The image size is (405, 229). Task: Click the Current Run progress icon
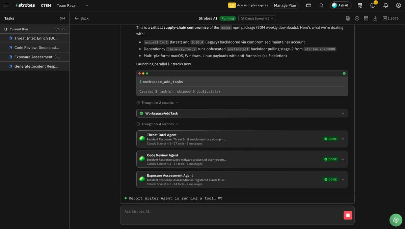coord(6,29)
